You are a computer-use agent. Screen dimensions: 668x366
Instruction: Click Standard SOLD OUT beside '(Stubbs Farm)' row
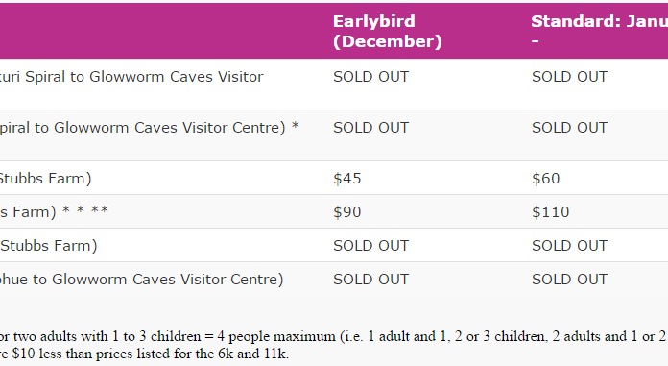point(569,246)
